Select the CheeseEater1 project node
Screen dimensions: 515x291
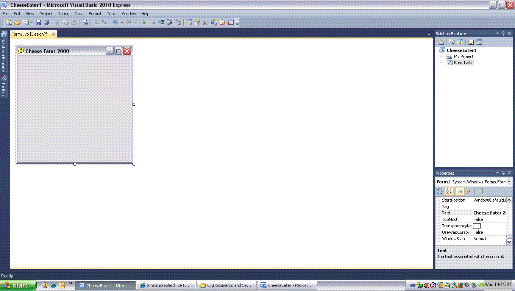click(461, 50)
